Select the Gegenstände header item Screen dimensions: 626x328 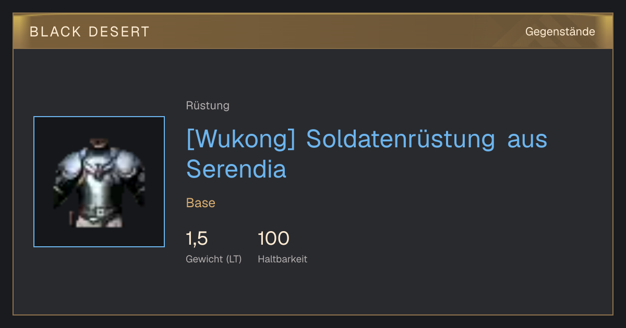pyautogui.click(x=560, y=32)
